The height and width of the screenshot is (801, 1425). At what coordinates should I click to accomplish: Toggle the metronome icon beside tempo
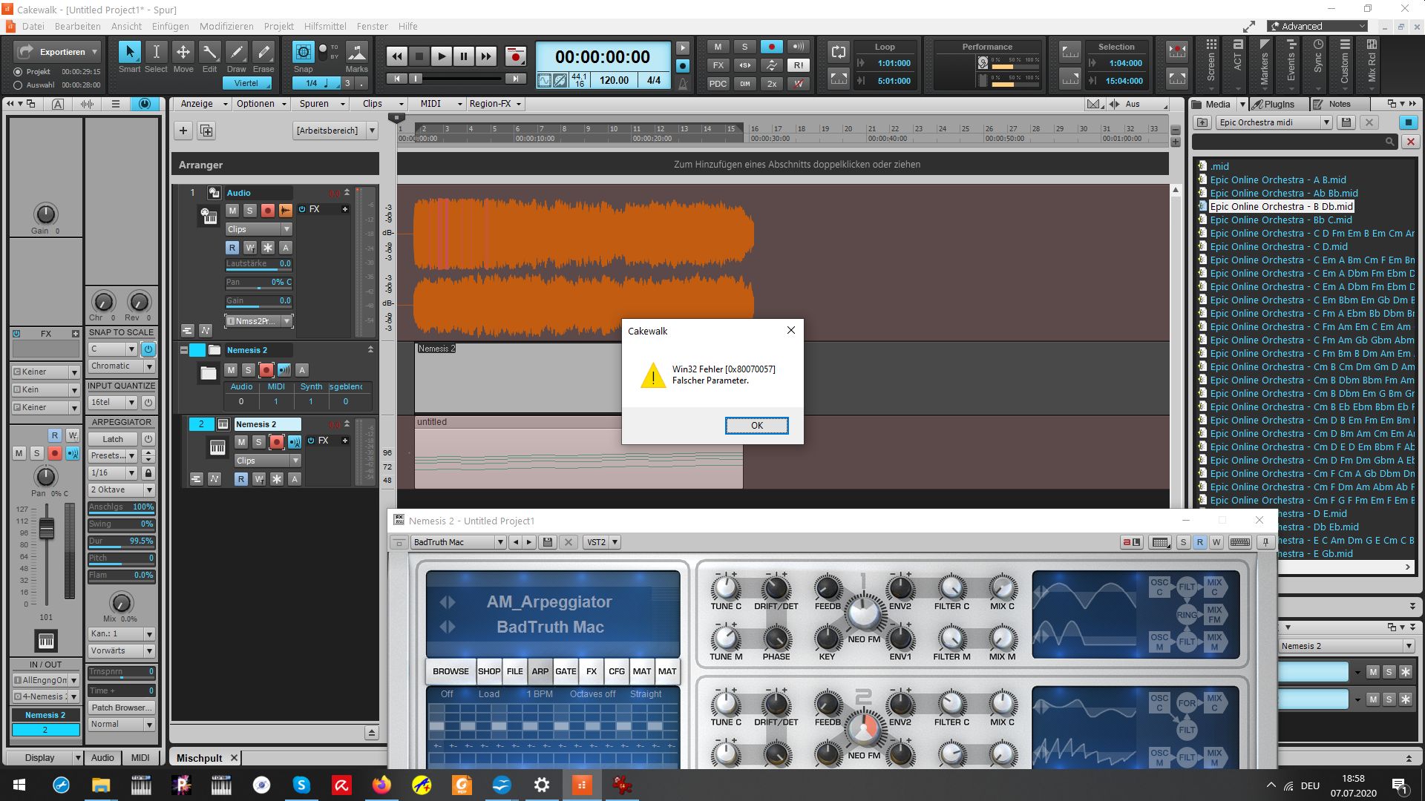click(683, 83)
